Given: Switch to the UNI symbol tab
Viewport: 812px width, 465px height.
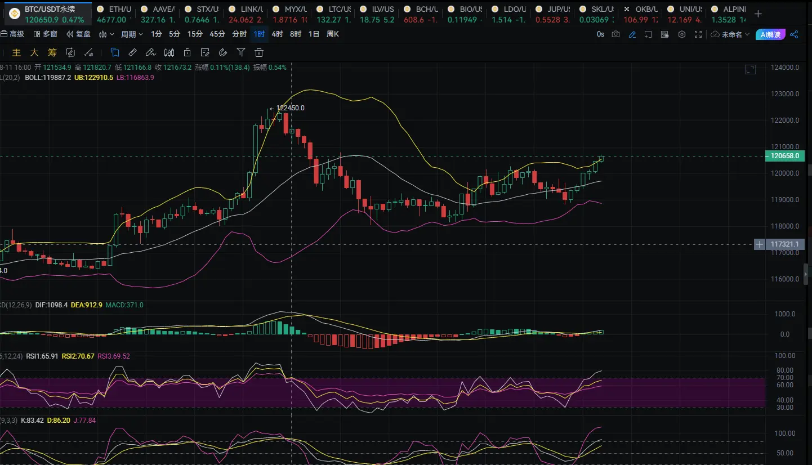Looking at the screenshot, I should coord(684,14).
